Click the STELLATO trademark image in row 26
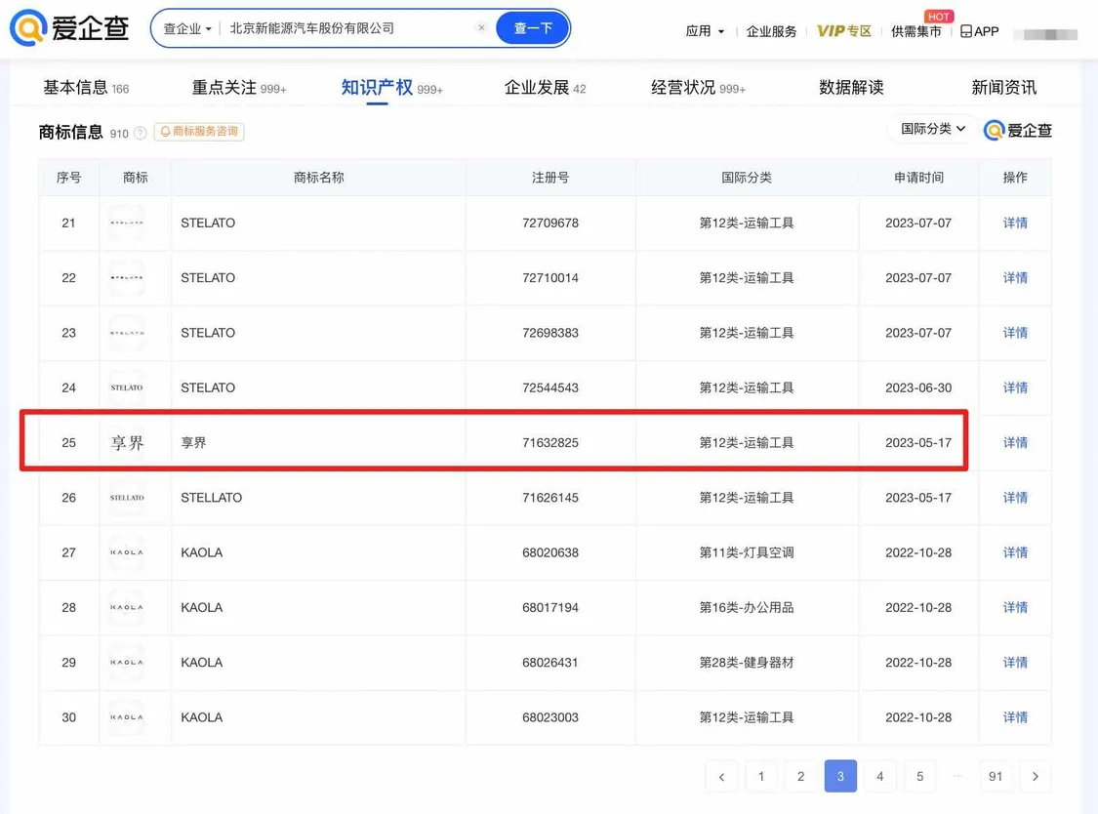The height and width of the screenshot is (814, 1098). click(x=127, y=498)
